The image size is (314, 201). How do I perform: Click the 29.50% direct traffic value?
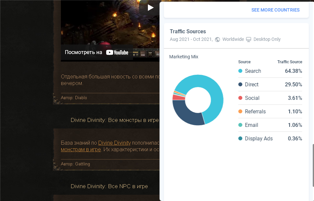[x=293, y=85]
